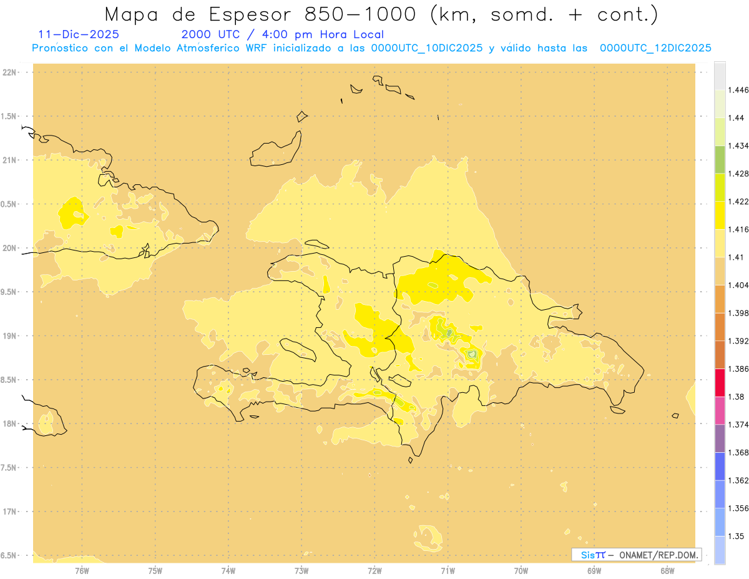Click the colorbar value '1.446'
749x579 pixels.
pyautogui.click(x=740, y=90)
